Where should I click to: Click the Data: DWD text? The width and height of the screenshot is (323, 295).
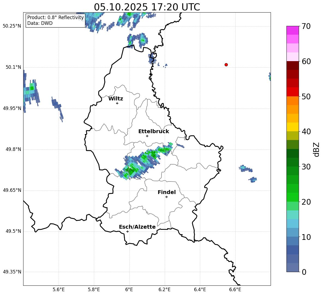[40, 23]
